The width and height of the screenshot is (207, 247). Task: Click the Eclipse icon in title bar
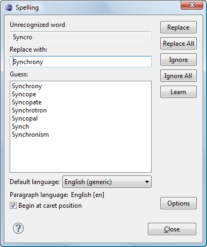coord(9,8)
